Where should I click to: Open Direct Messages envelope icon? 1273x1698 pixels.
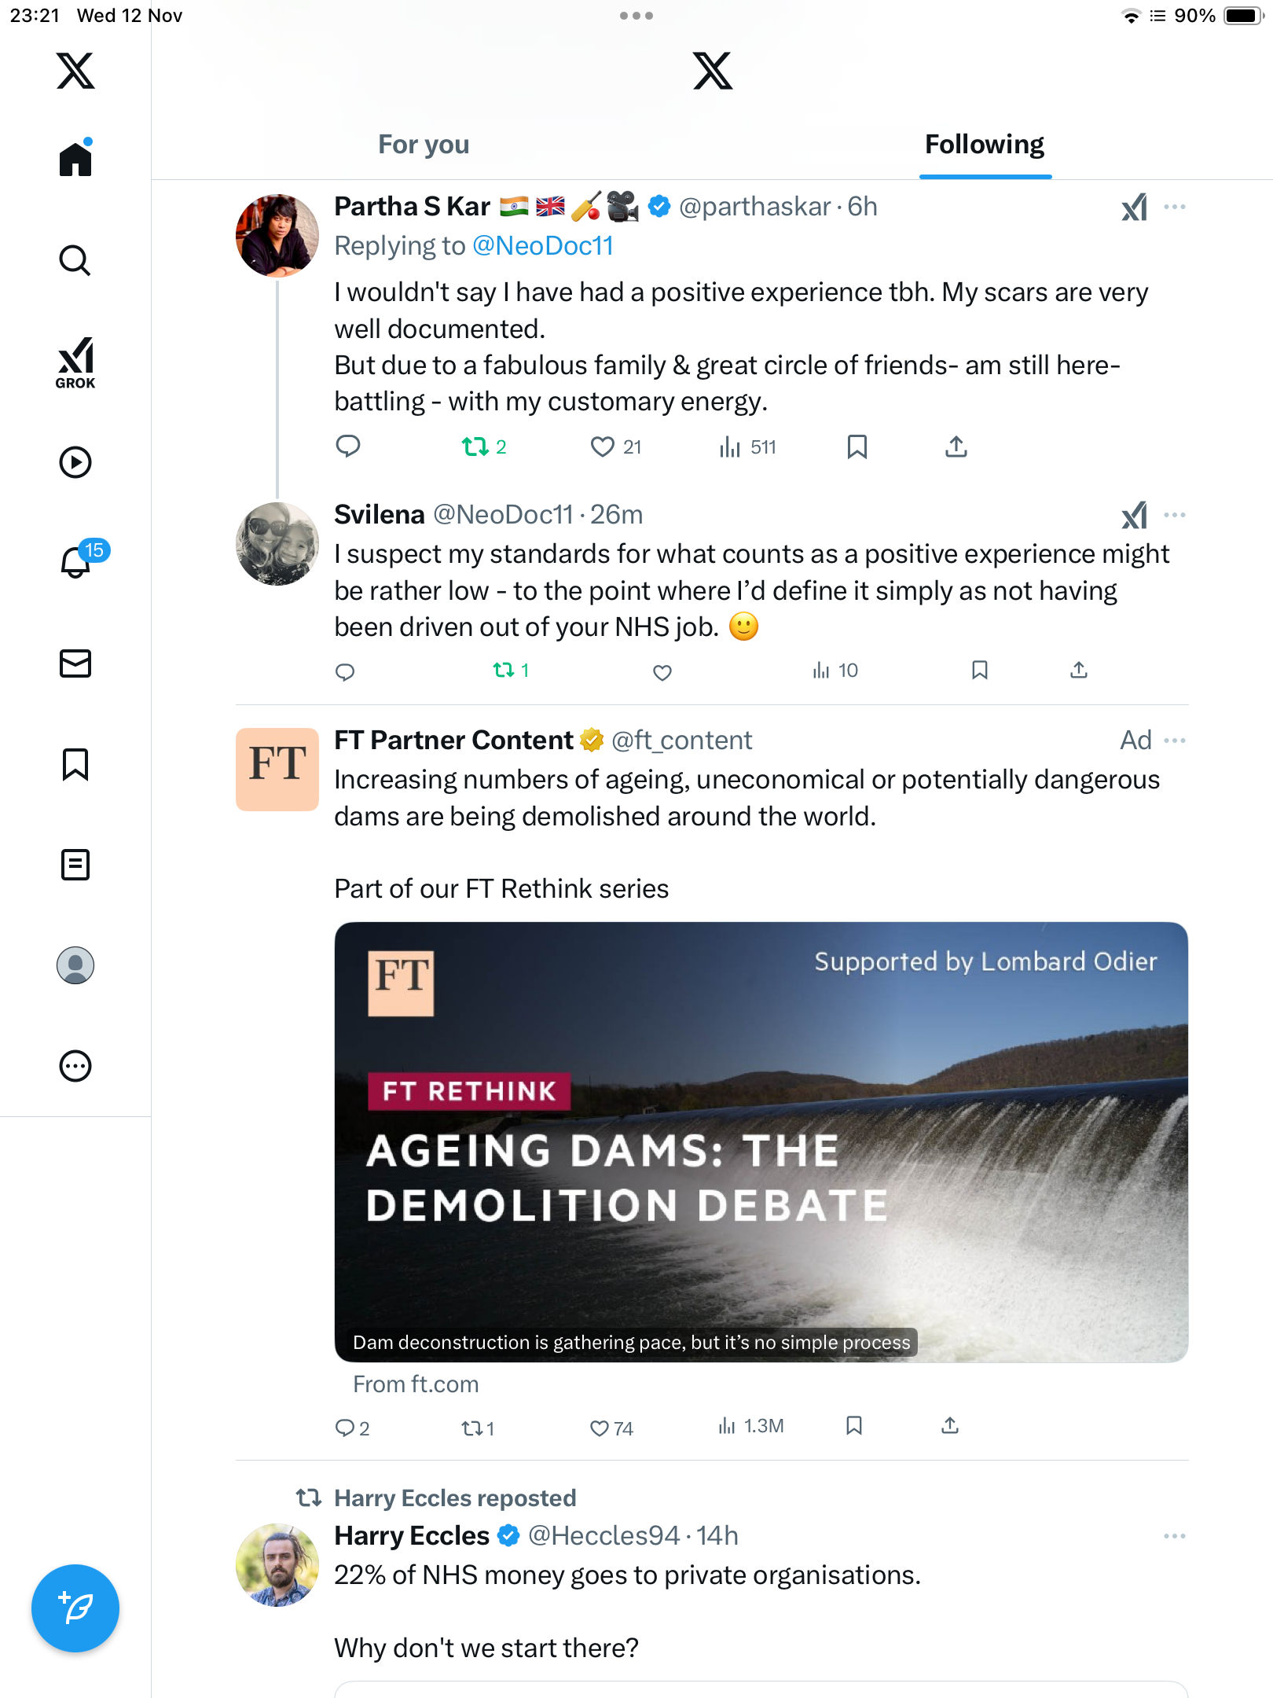tap(75, 663)
